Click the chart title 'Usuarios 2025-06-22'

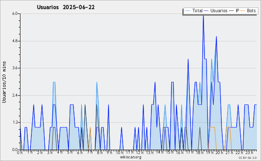pyautogui.click(x=66, y=7)
